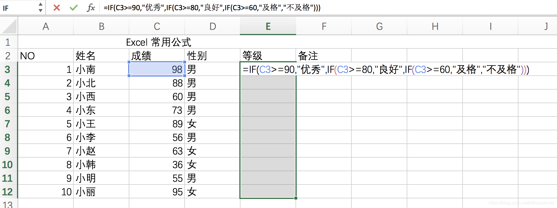
Task: Click the Select All corner triangle
Action: [x=9, y=26]
